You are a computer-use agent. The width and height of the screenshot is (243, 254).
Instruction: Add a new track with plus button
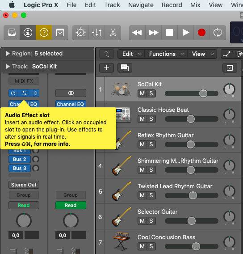pyautogui.click(x=106, y=68)
